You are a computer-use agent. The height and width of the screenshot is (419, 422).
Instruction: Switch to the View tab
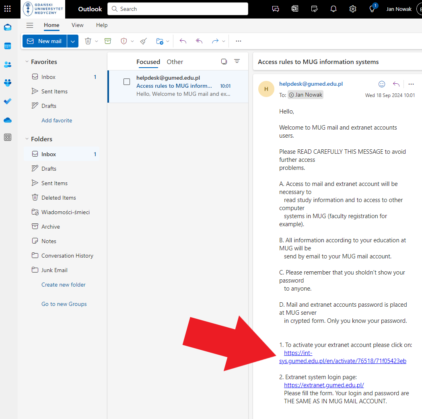click(x=78, y=25)
